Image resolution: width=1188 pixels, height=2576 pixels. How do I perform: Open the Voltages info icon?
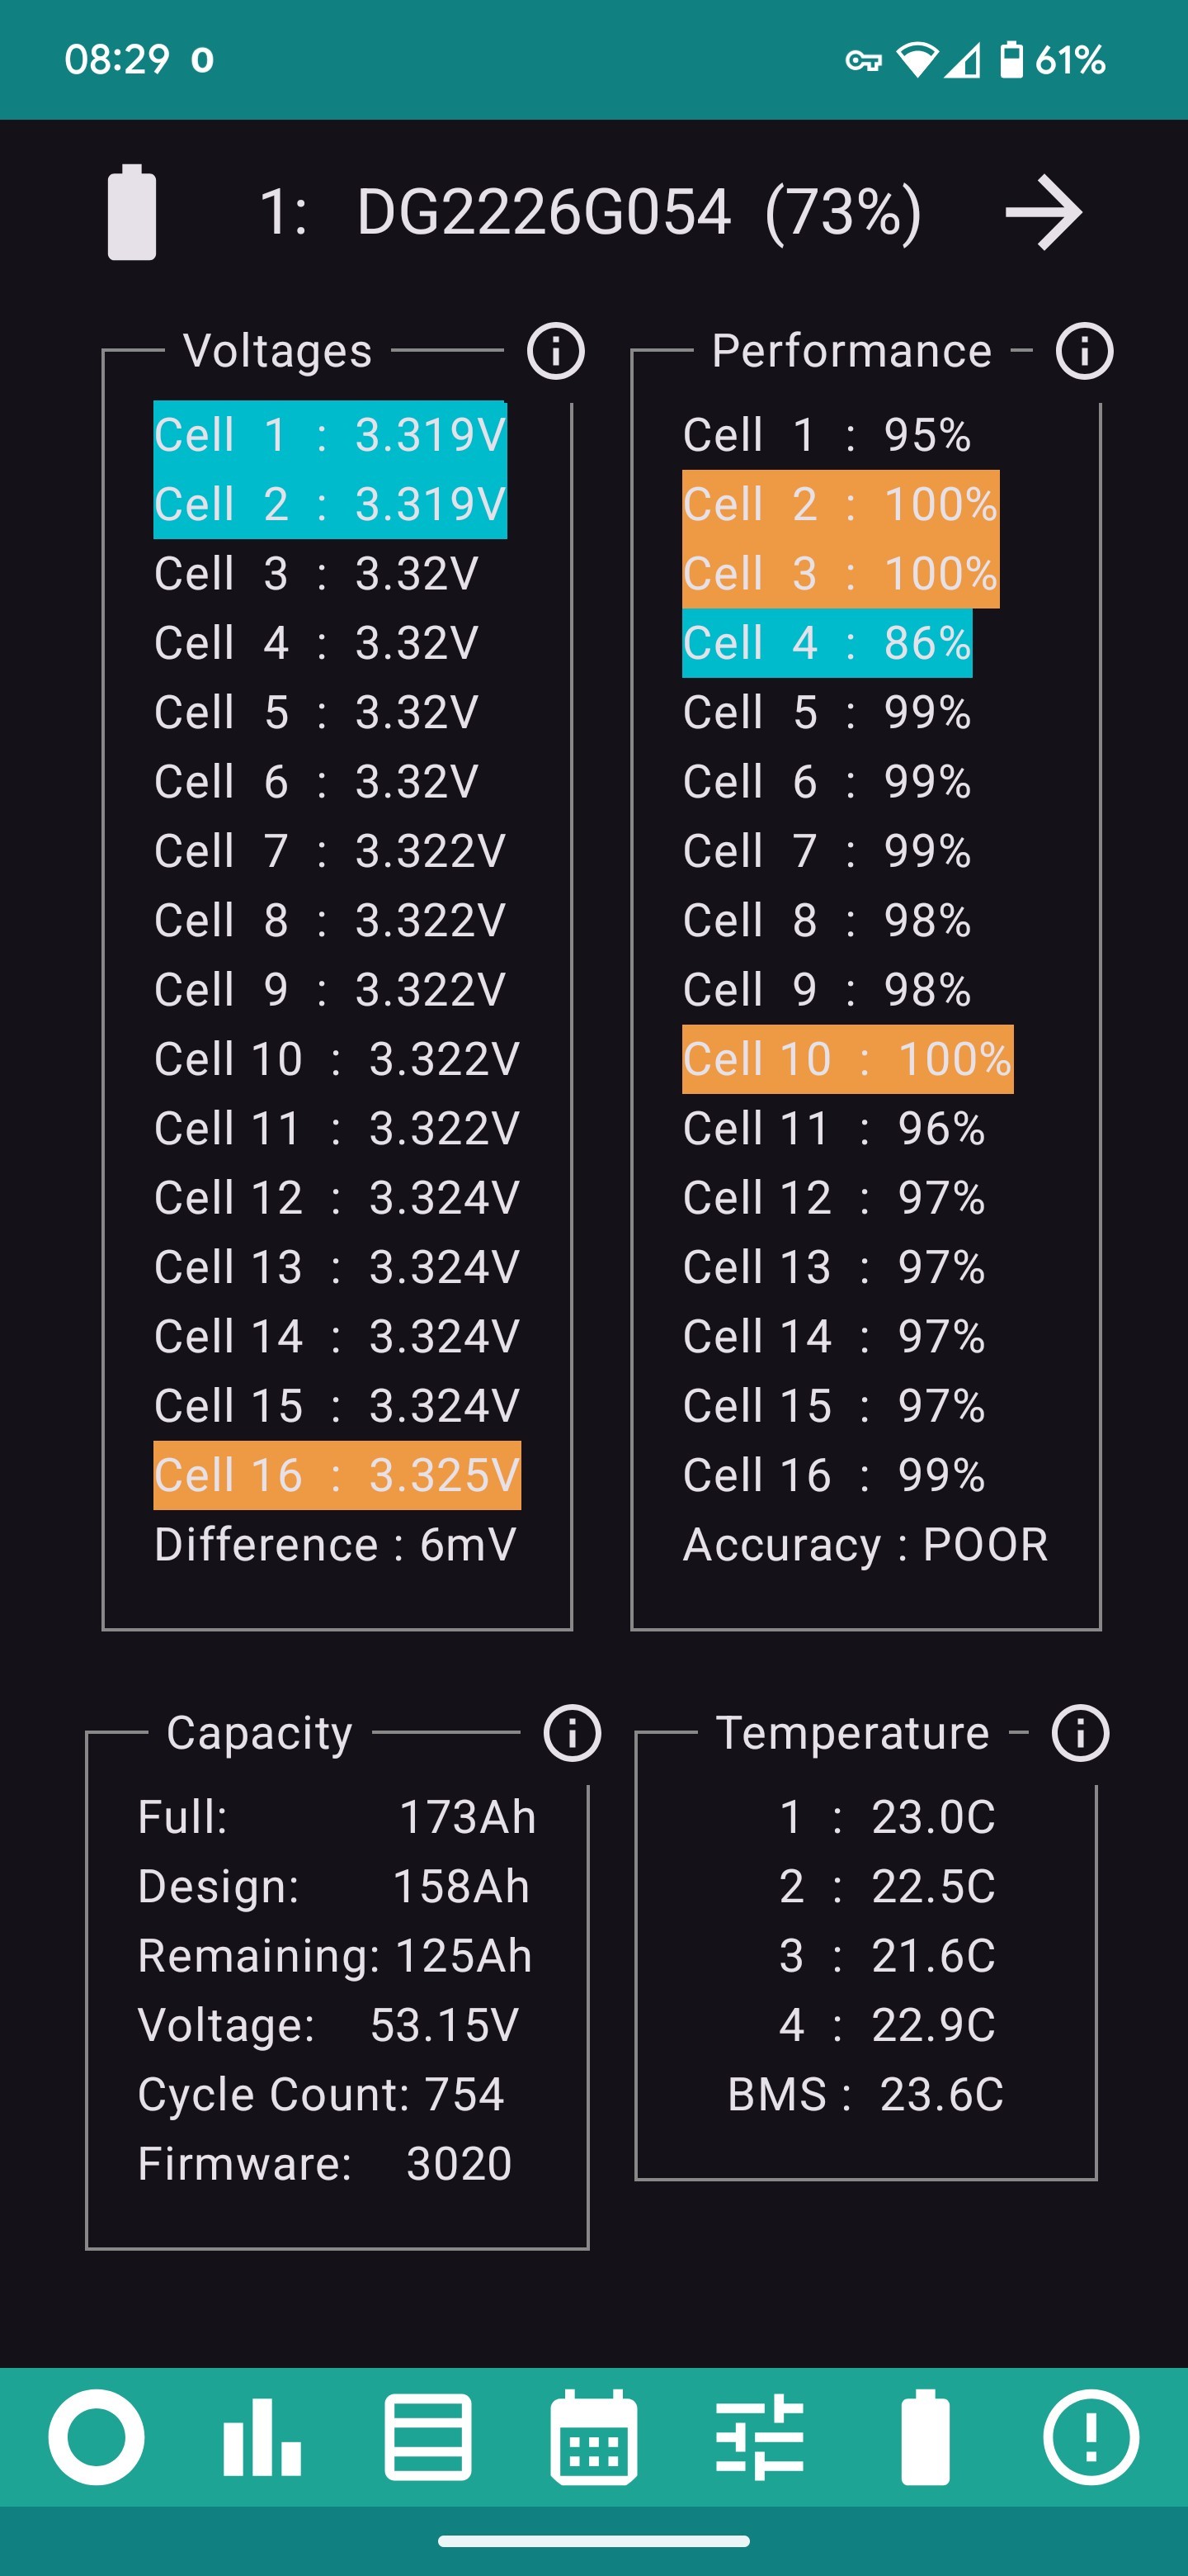pyautogui.click(x=555, y=351)
